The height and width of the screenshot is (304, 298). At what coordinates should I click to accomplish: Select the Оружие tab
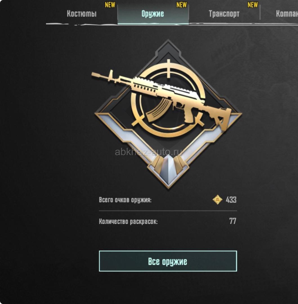[153, 14]
